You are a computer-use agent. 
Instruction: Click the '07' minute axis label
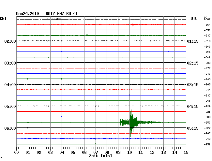(96, 152)
